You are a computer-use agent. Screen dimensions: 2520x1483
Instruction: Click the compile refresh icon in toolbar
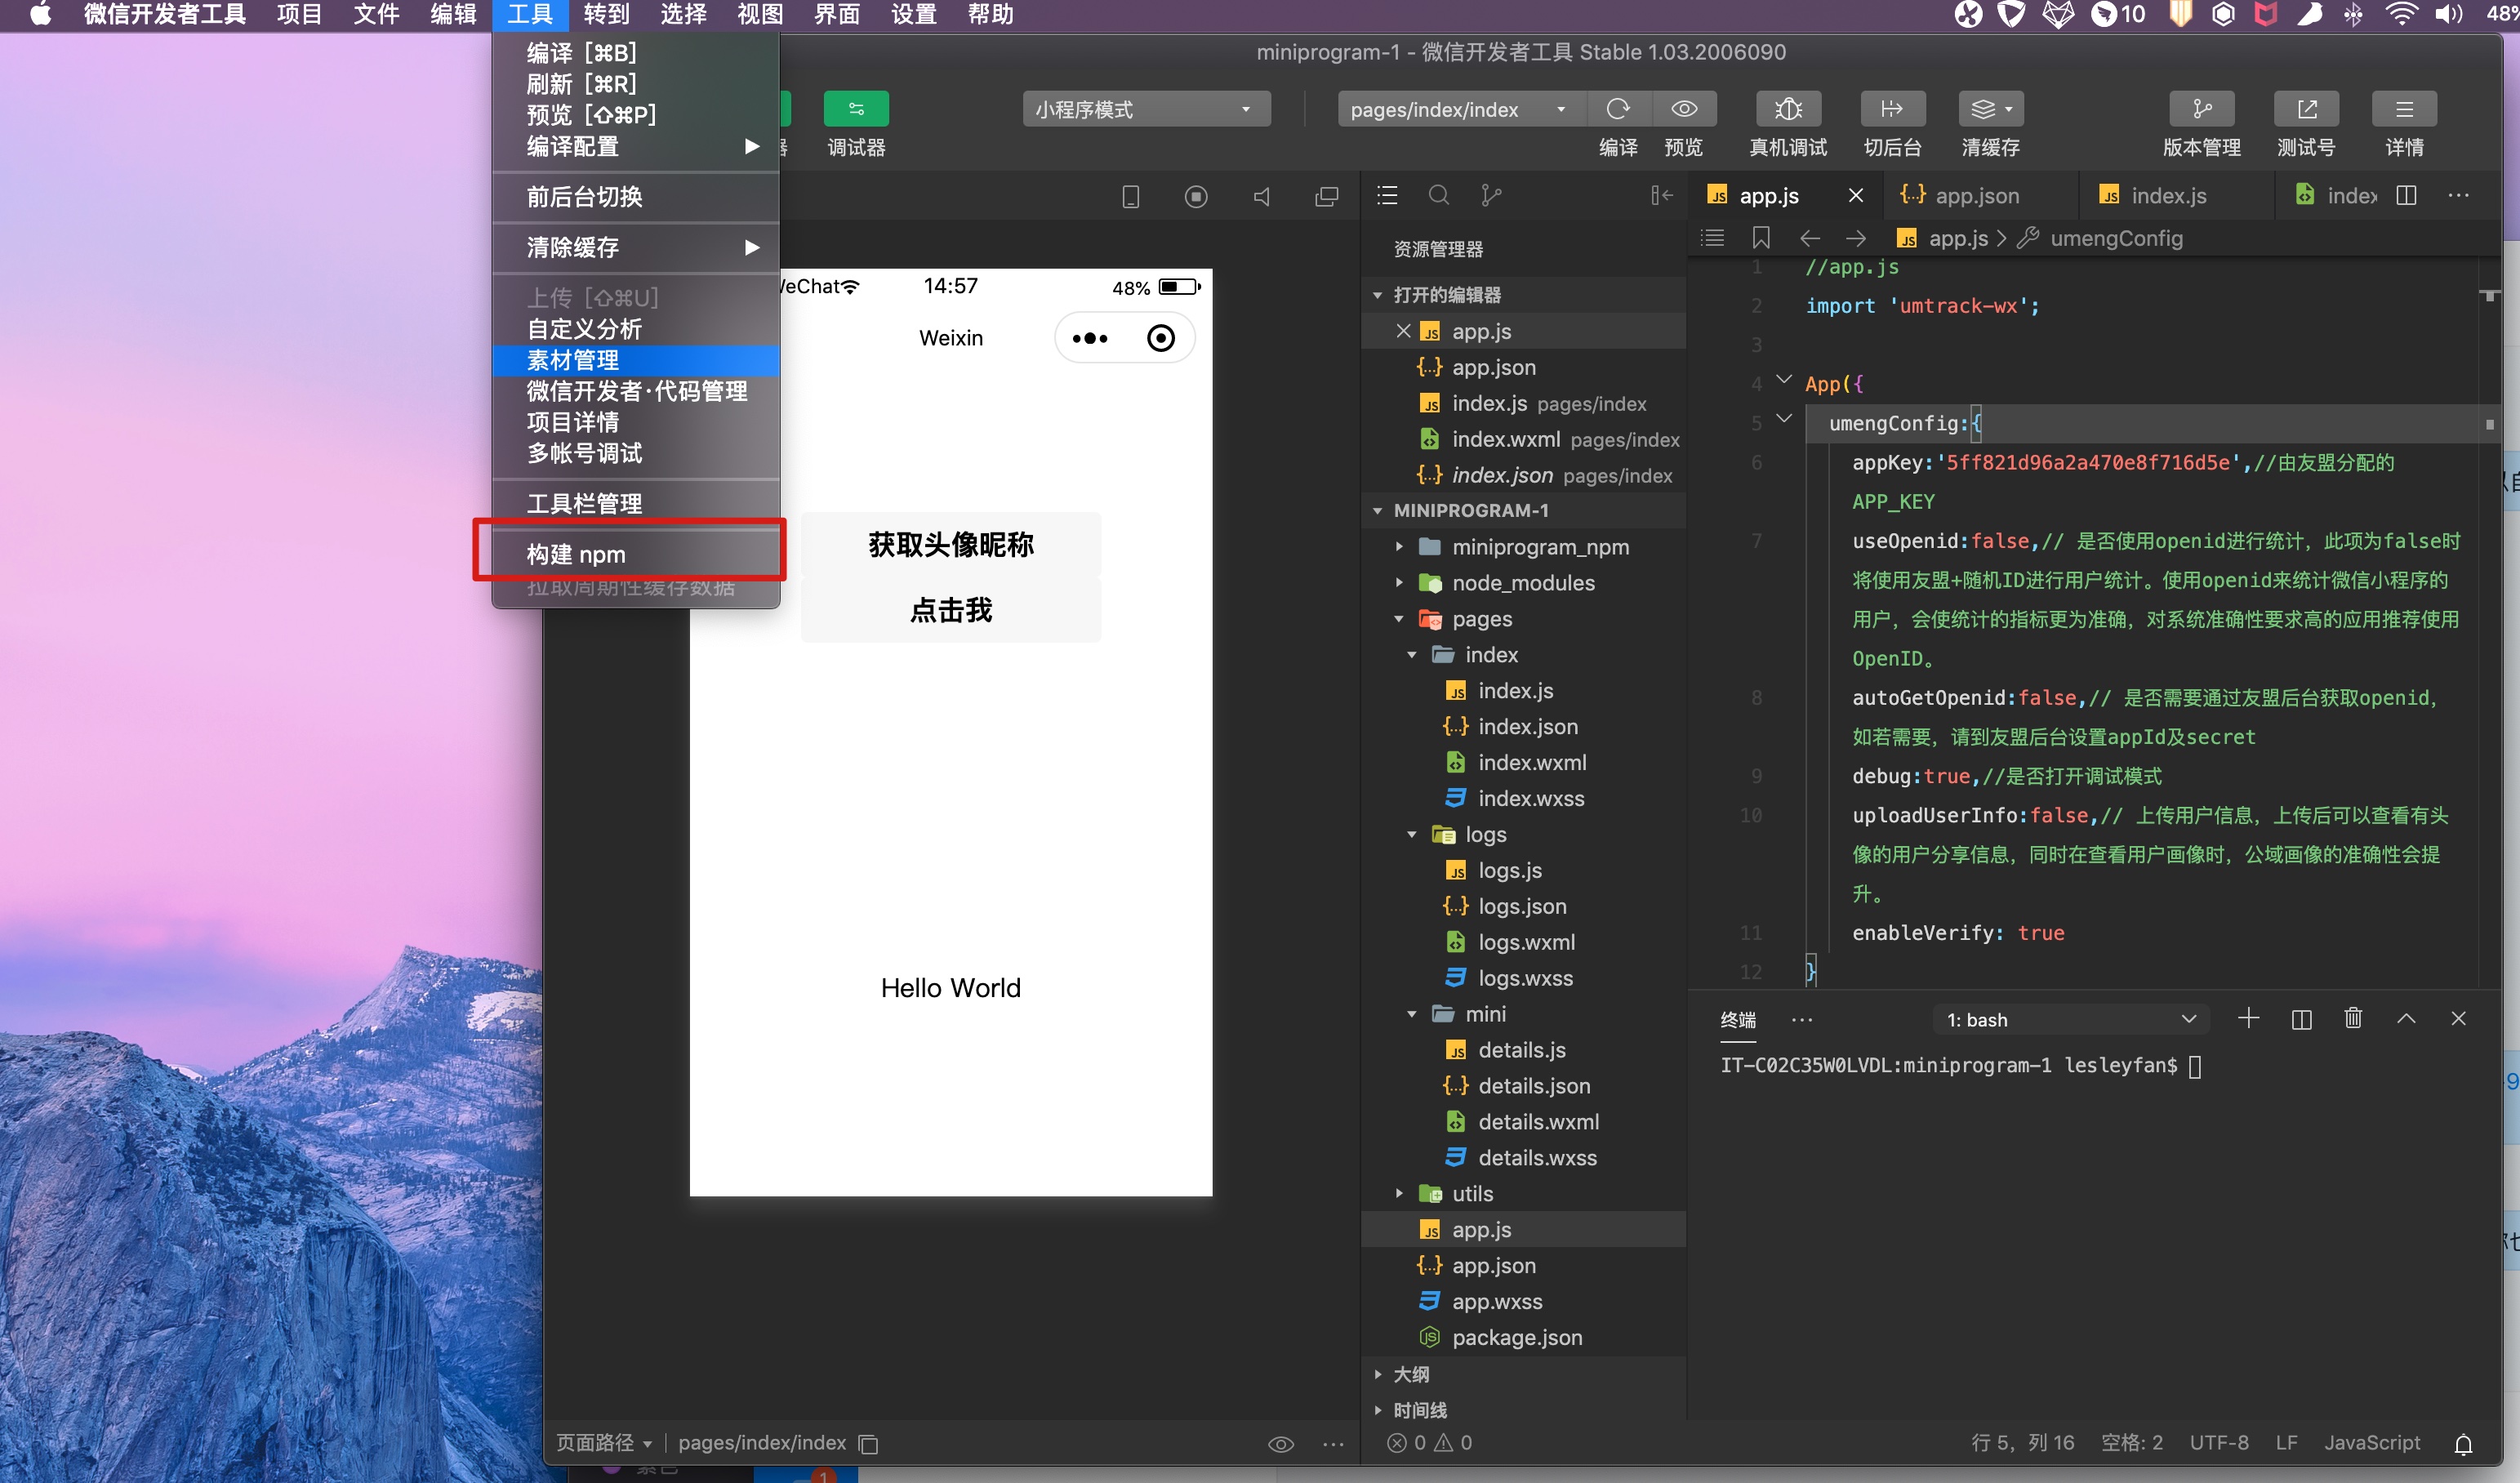click(1618, 108)
